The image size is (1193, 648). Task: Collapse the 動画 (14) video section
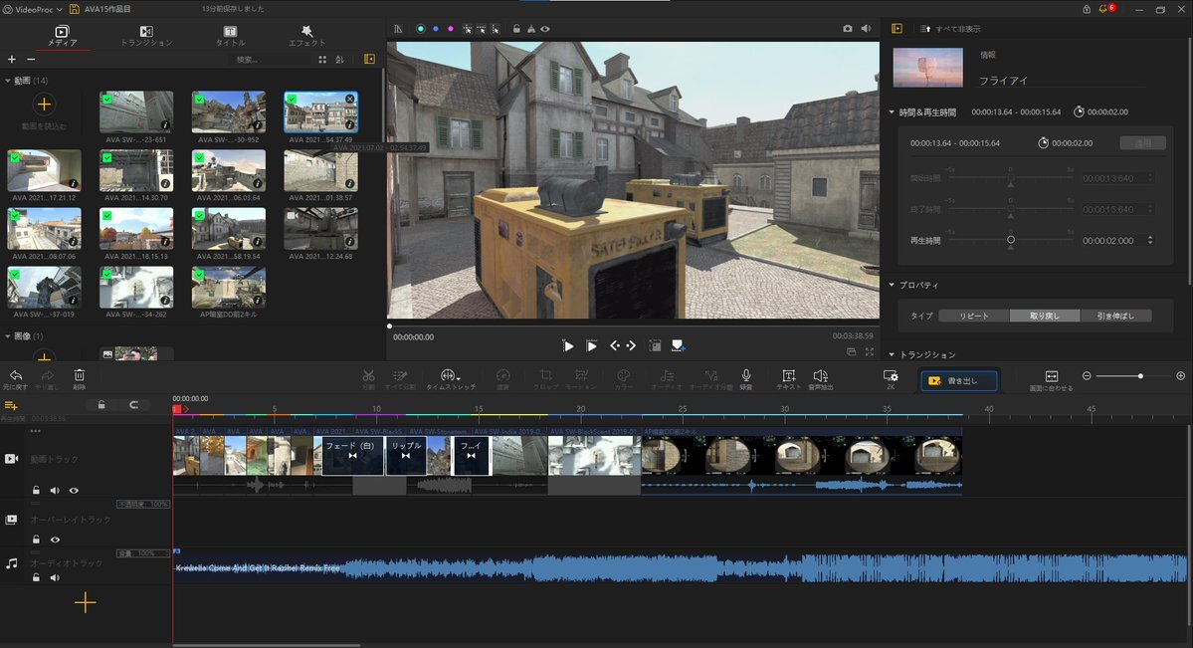pos(8,81)
